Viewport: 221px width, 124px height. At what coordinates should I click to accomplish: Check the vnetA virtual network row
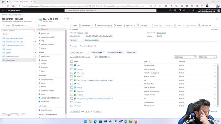[71, 102]
